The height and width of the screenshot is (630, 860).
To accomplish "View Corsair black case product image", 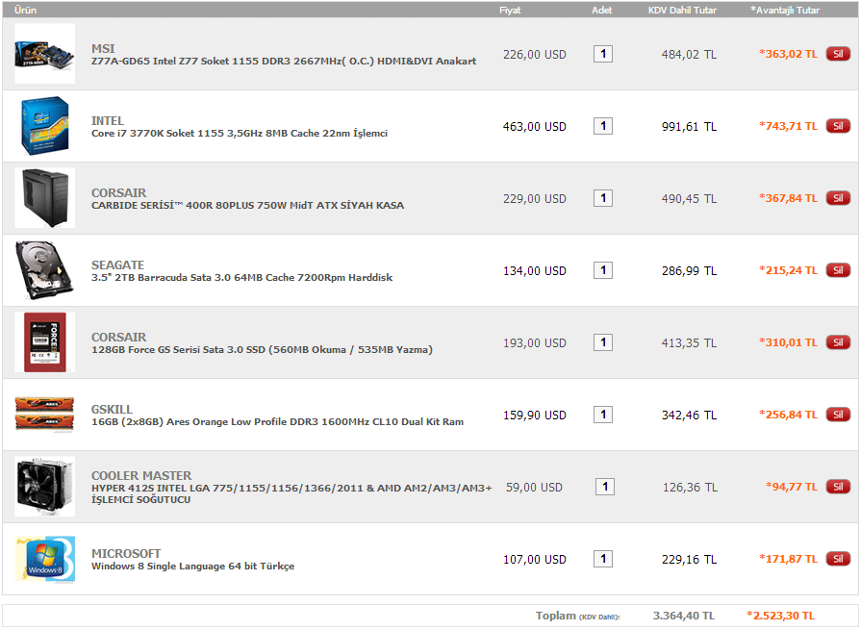I will 44,198.
